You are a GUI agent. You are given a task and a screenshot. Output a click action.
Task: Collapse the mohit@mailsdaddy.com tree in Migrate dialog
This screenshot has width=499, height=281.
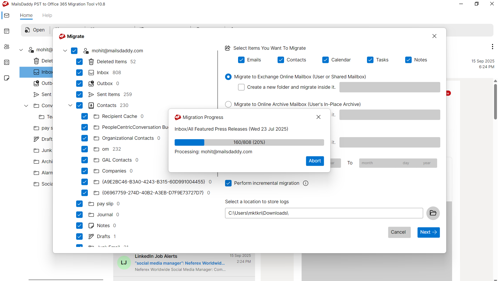coord(65,51)
